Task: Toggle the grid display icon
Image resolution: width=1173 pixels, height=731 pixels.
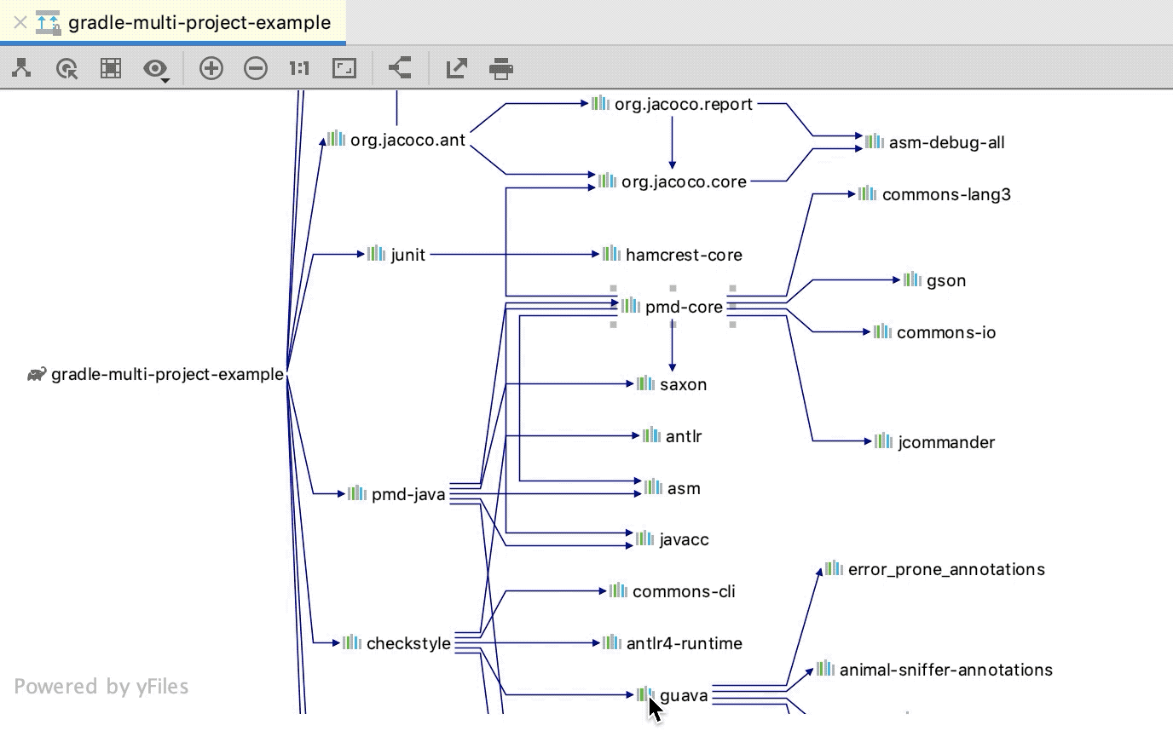Action: (x=110, y=69)
